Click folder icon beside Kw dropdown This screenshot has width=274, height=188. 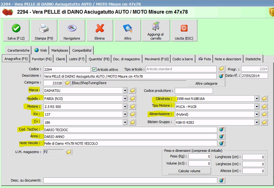[132, 114]
